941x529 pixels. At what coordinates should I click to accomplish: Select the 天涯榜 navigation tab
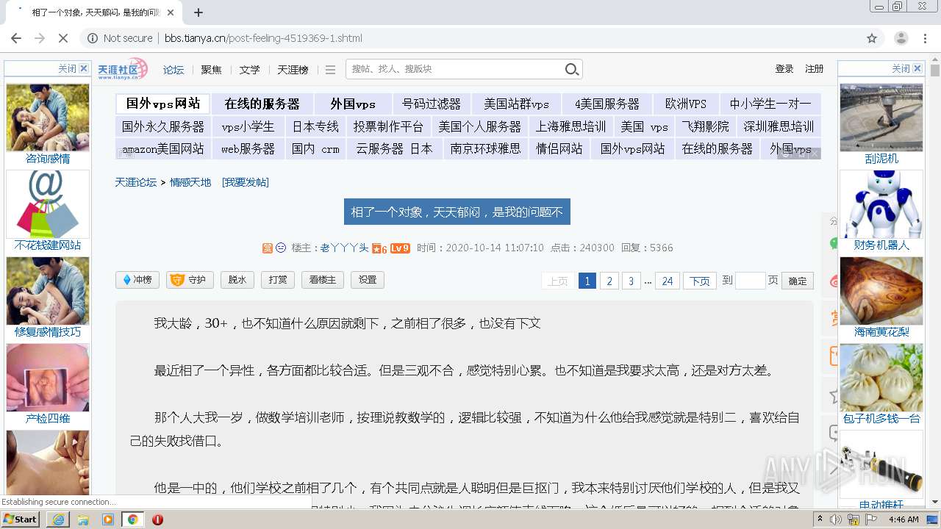coord(293,70)
